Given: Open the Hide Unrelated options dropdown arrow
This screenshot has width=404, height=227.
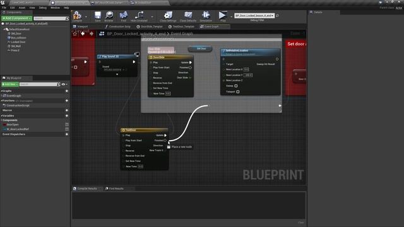Looking at the screenshot, I should point(152,17).
